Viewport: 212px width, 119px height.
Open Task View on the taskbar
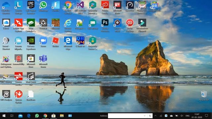click(x=12, y=116)
